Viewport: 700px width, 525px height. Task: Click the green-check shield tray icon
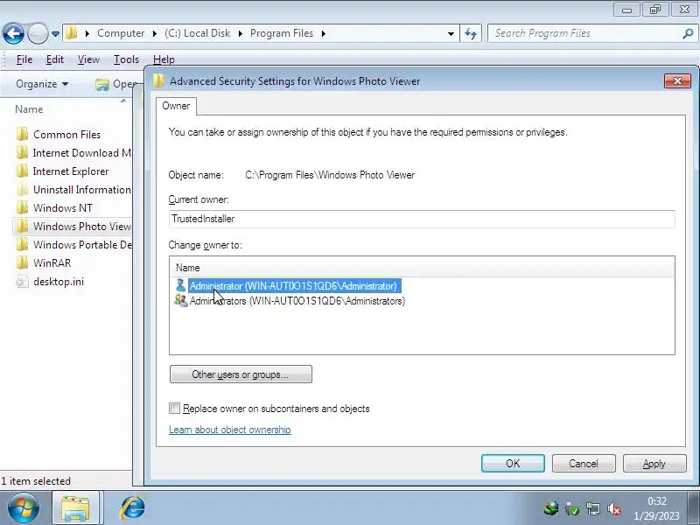(572, 508)
